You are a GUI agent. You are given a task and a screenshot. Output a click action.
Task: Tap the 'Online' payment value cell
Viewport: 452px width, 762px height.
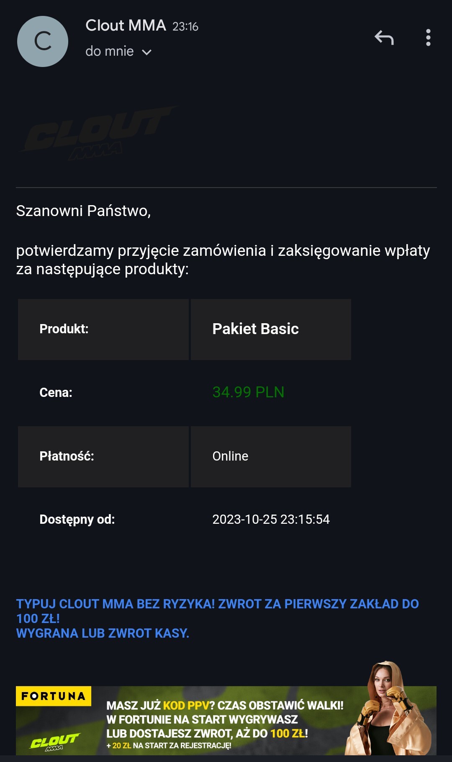pos(270,456)
